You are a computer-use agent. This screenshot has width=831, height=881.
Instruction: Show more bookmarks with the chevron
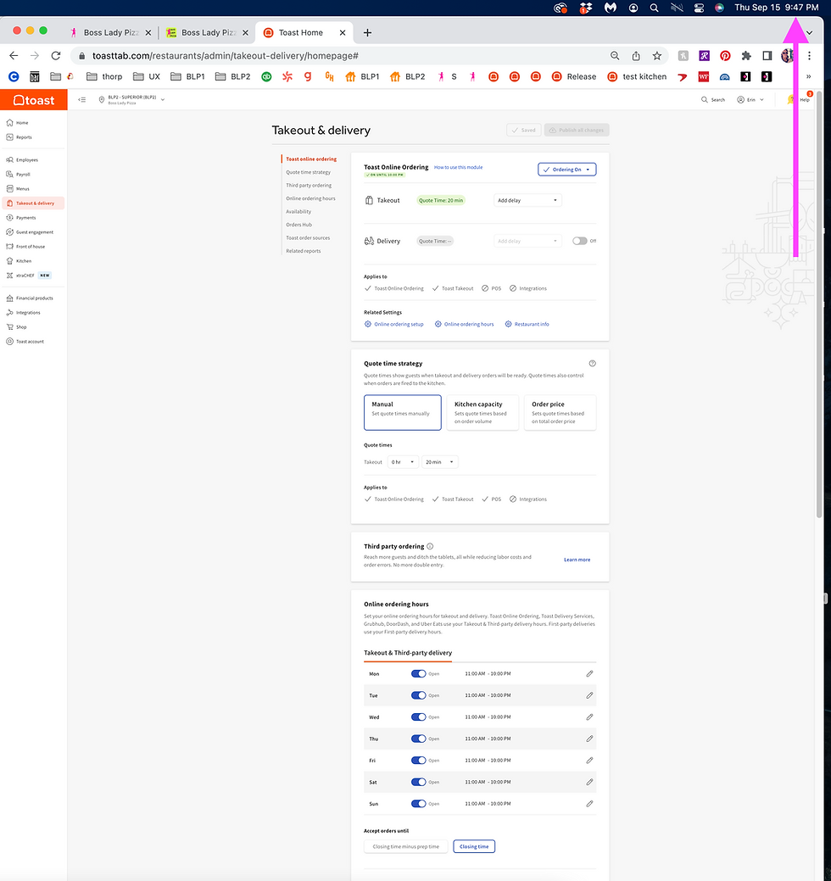808,76
